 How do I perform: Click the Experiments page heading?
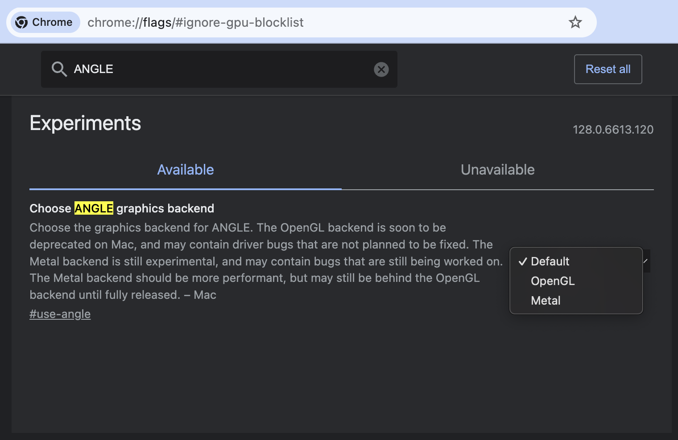point(85,123)
